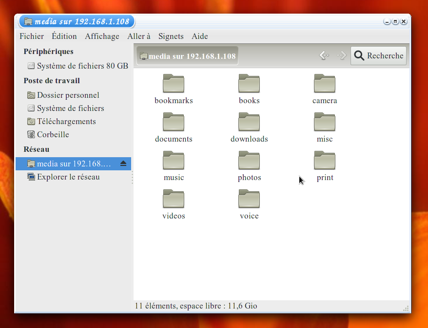Open the books folder icon
The image size is (428, 328).
click(249, 83)
